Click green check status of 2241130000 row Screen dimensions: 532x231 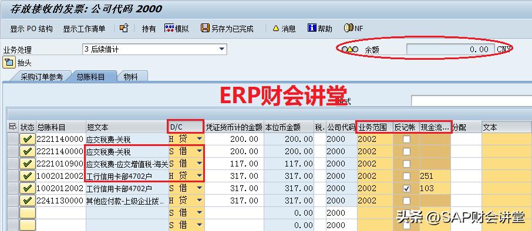tap(28, 200)
